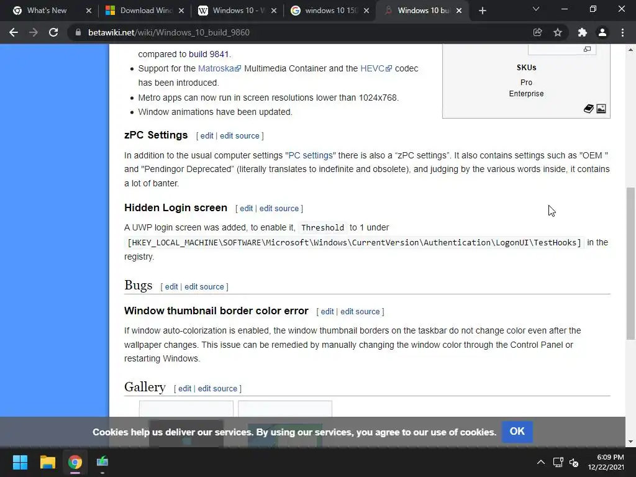Switch to the What's New tab
Image resolution: width=636 pixels, height=477 pixels.
47,11
